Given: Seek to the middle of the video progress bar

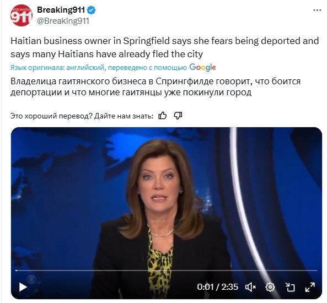Looking at the screenshot, I should 167,270.
